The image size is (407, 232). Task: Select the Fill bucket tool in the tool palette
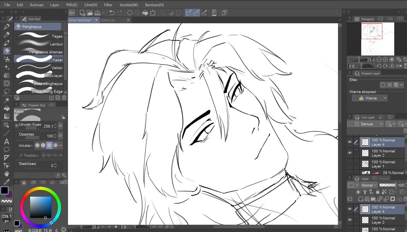6,108
